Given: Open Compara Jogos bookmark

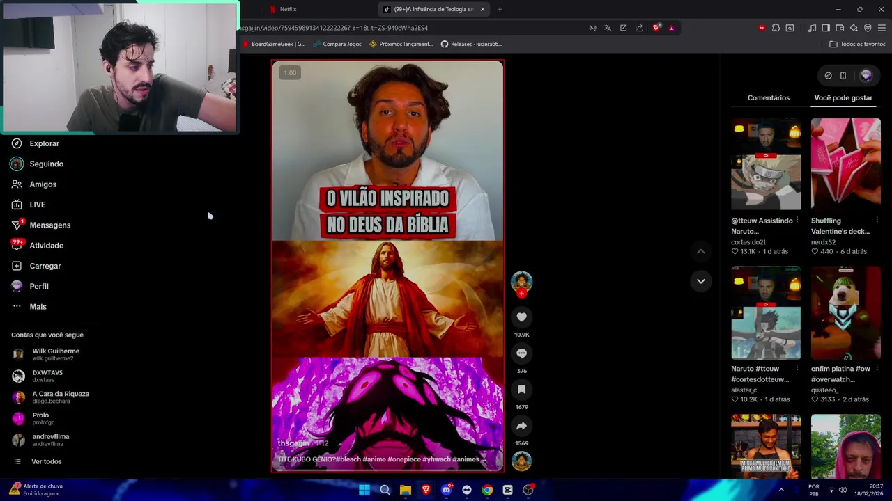Looking at the screenshot, I should pyautogui.click(x=337, y=44).
